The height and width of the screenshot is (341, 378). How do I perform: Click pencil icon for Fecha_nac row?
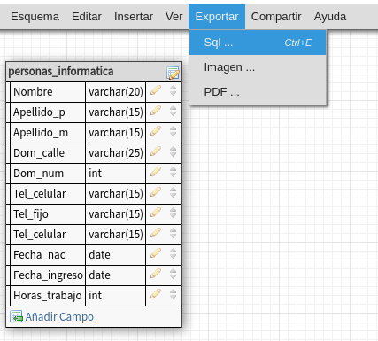pyautogui.click(x=156, y=253)
